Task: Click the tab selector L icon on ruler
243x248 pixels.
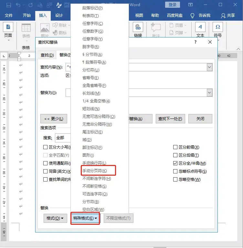Action: tap(4, 56)
